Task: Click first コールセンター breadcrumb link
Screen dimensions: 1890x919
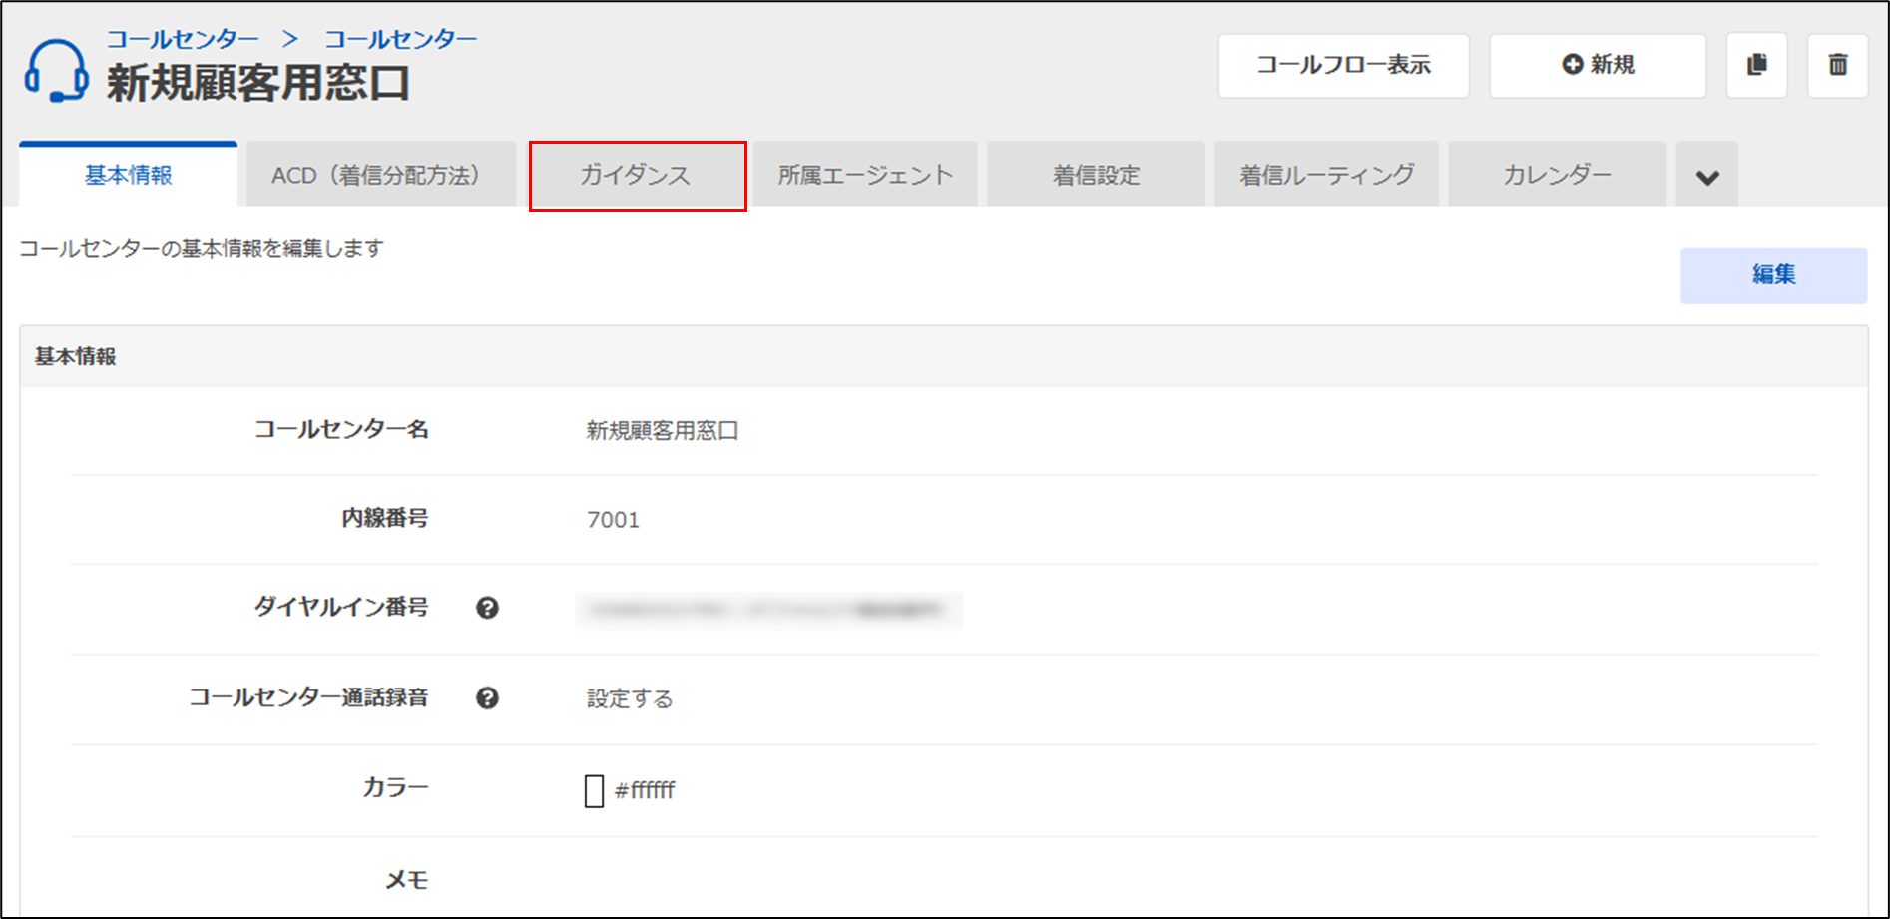Action: click(183, 39)
